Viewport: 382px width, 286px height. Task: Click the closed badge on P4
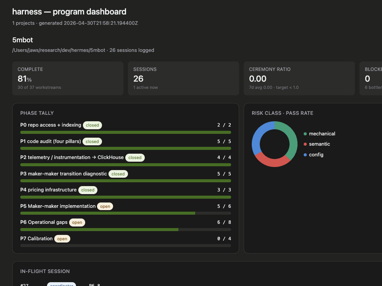[88, 190]
